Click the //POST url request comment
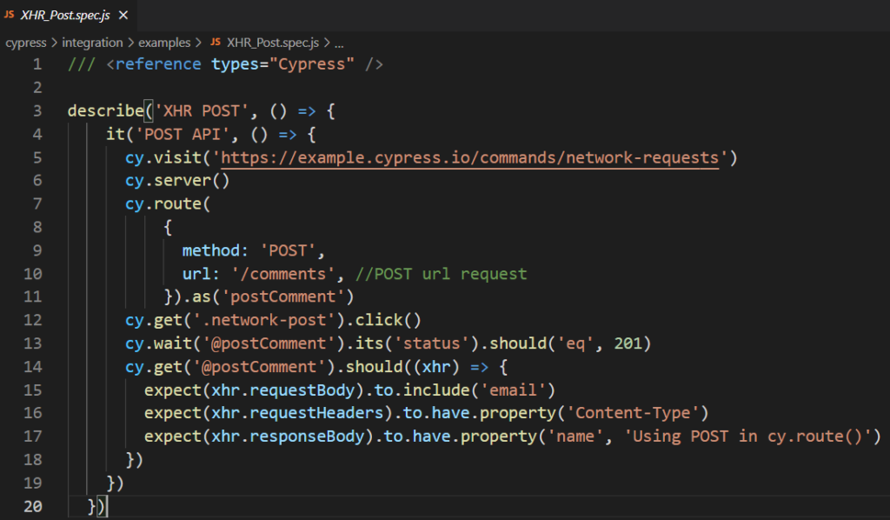The width and height of the screenshot is (890, 520). pyautogui.click(x=441, y=274)
